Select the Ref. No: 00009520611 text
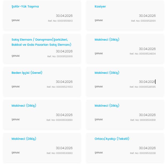165x166 pixels. tap(143, 21)
